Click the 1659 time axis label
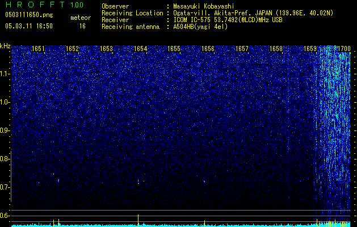357x227 pixels. tap(310, 49)
